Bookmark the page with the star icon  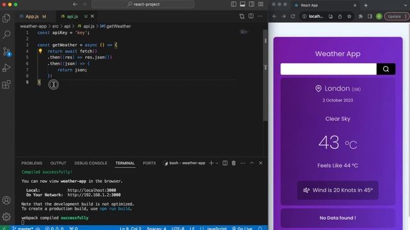click(x=349, y=16)
